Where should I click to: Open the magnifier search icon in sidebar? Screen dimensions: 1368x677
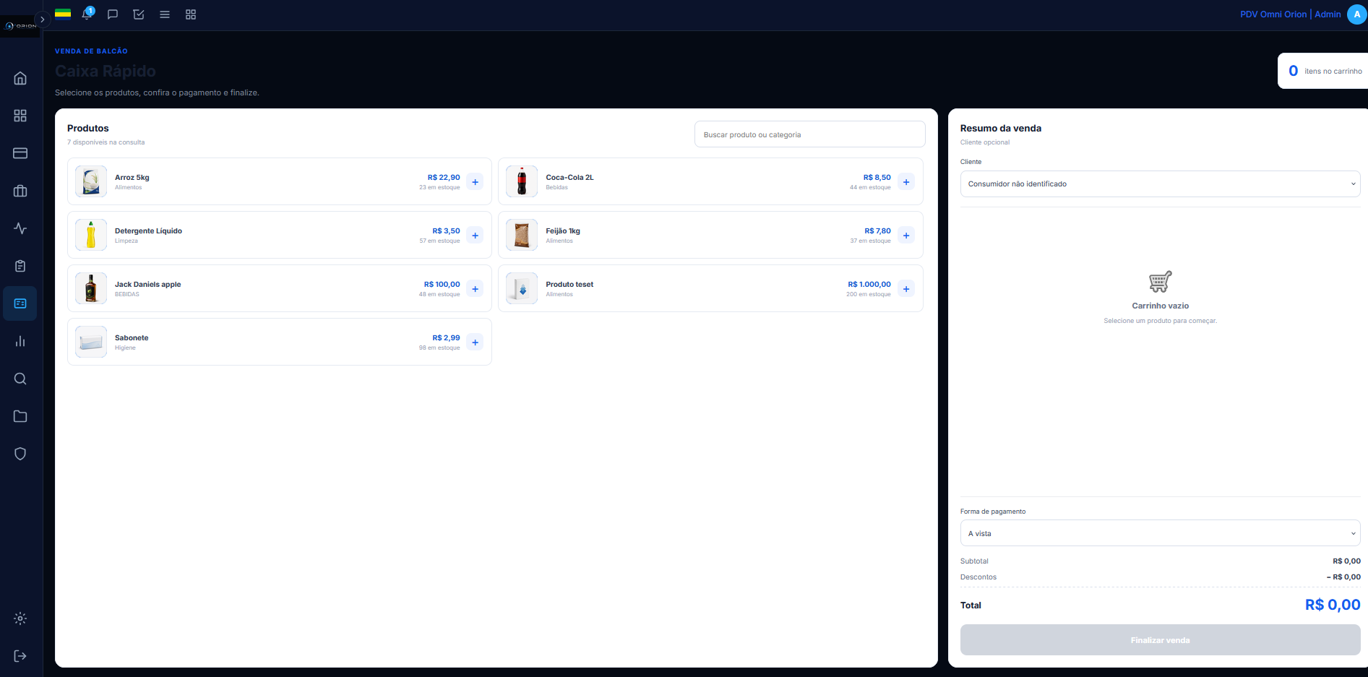(x=20, y=379)
